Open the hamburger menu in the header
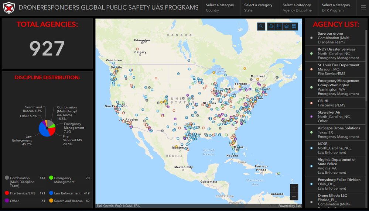 (363, 7)
